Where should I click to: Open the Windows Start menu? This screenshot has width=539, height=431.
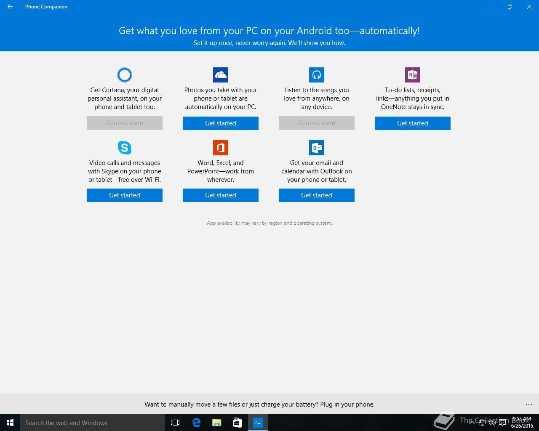pyautogui.click(x=10, y=423)
